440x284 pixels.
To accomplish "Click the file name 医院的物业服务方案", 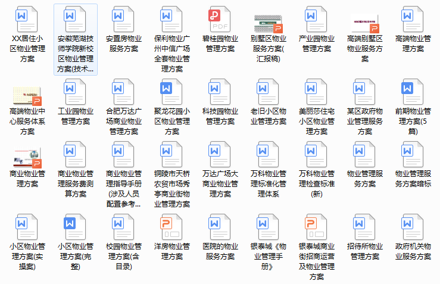I will point(220,251).
